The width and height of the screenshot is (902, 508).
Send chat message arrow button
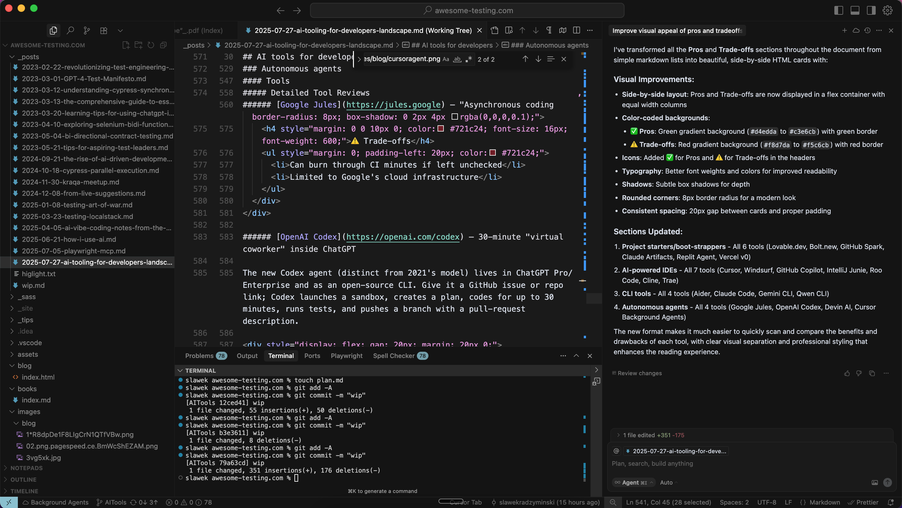click(x=887, y=482)
